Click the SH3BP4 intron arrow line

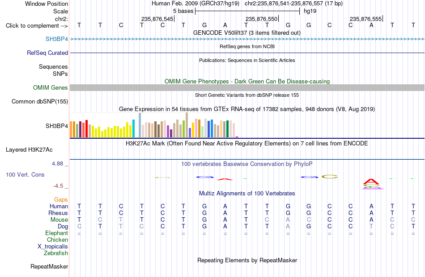247,39
